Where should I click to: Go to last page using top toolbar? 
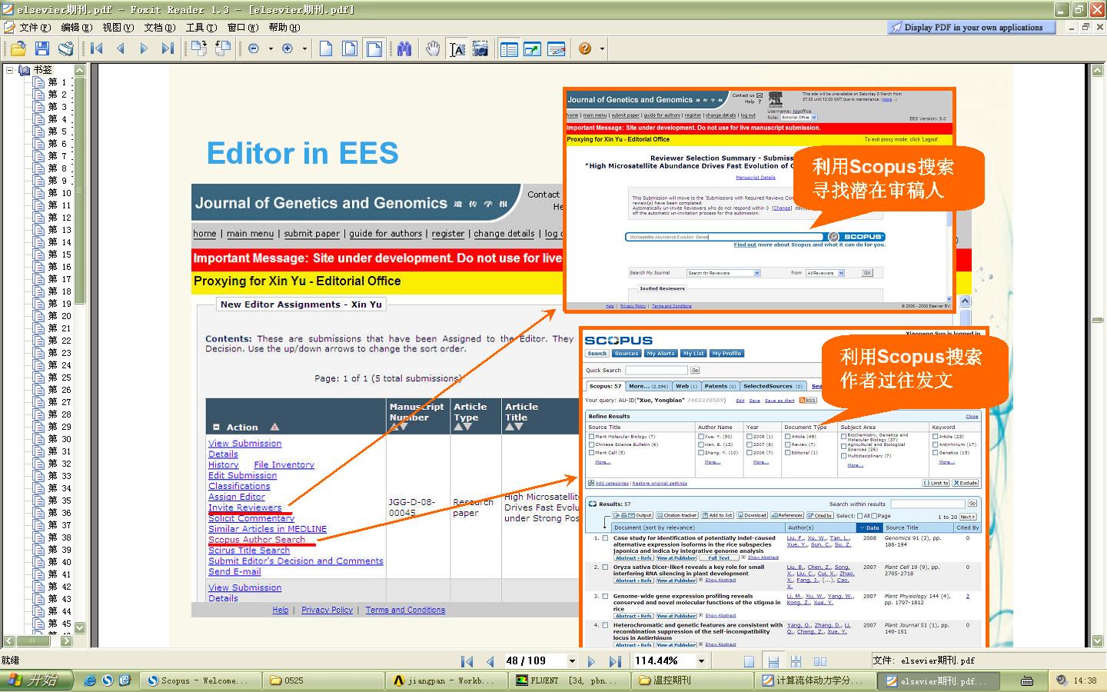(168, 48)
